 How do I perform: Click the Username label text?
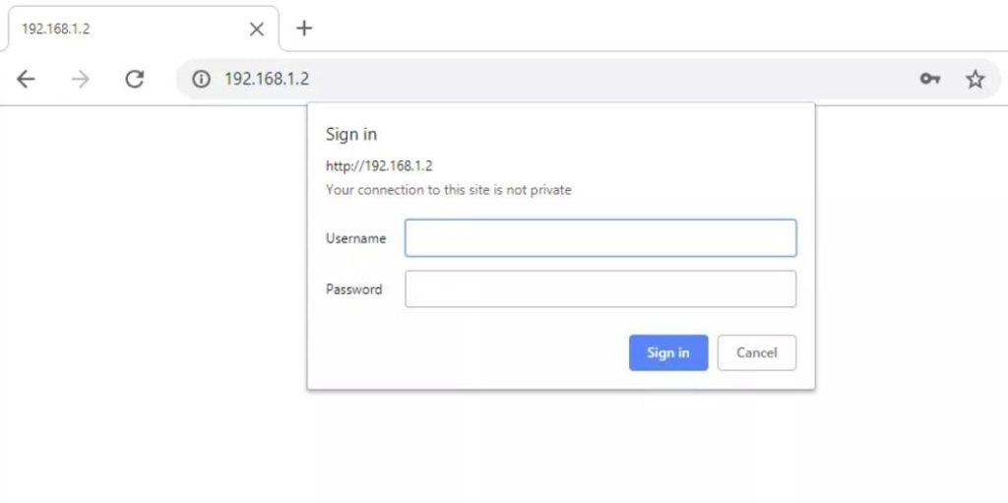[355, 238]
